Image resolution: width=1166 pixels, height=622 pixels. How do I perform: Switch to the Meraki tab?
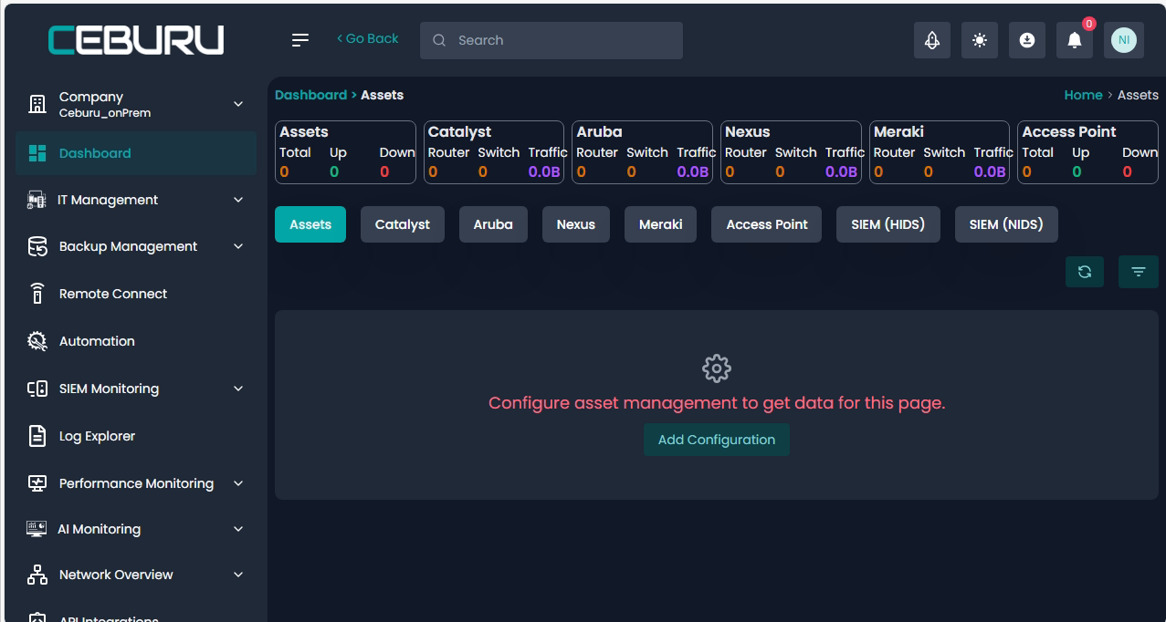tap(661, 224)
